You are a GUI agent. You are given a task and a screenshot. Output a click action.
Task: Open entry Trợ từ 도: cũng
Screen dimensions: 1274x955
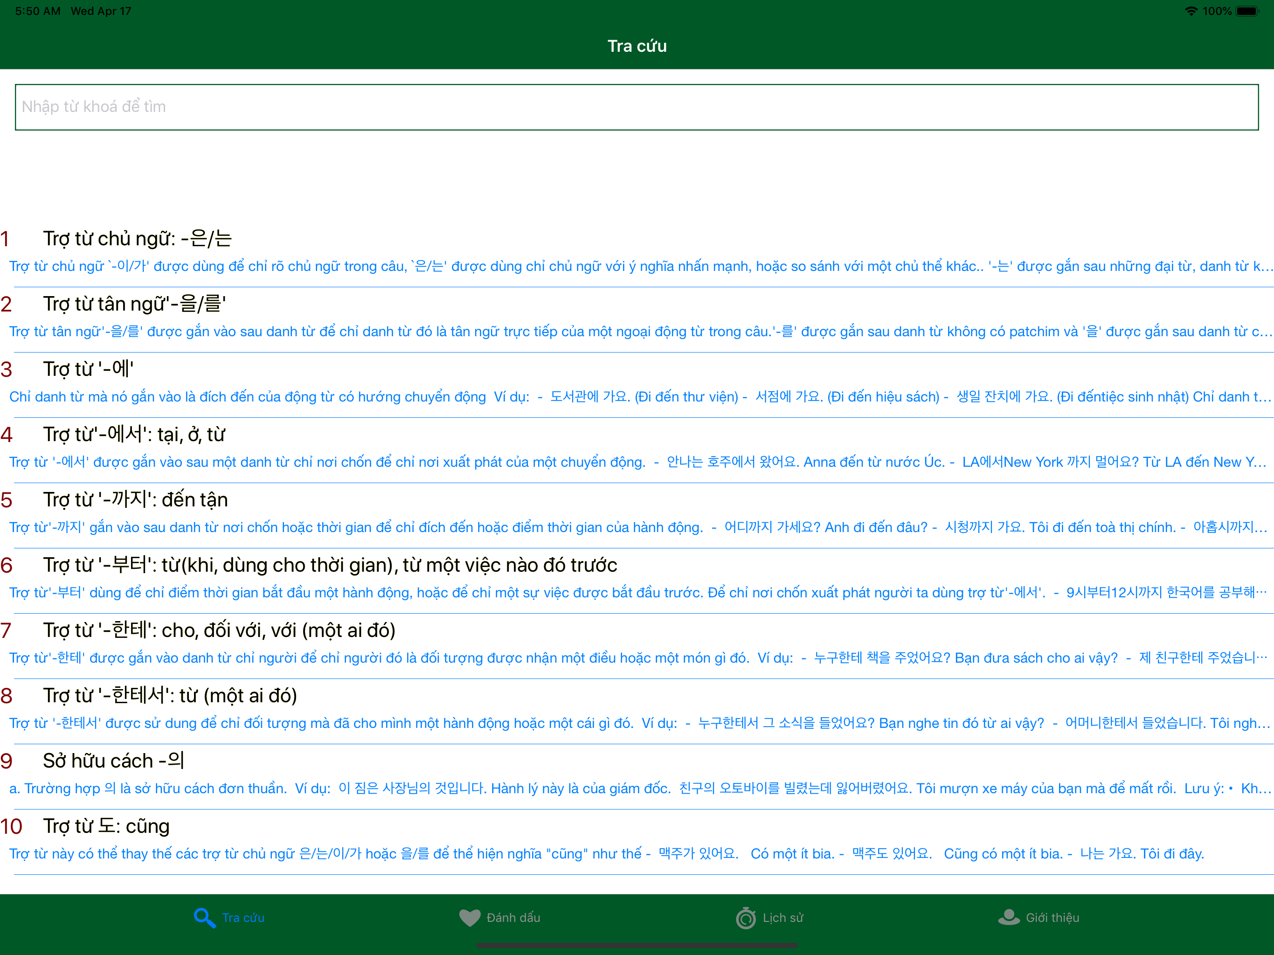click(x=106, y=826)
